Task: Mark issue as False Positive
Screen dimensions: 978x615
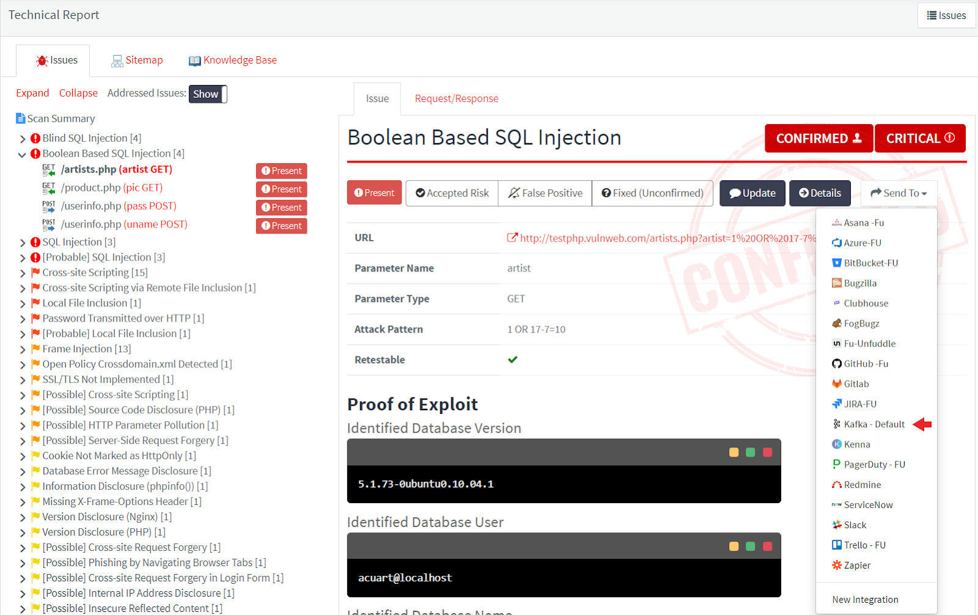Action: 545,193
